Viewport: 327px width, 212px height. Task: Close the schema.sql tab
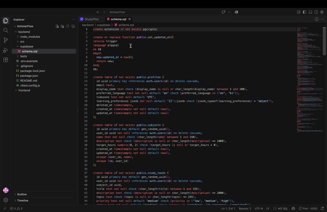(x=129, y=19)
